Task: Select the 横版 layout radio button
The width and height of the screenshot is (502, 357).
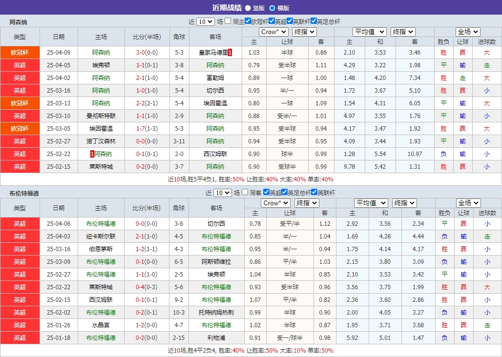Action: click(x=272, y=8)
